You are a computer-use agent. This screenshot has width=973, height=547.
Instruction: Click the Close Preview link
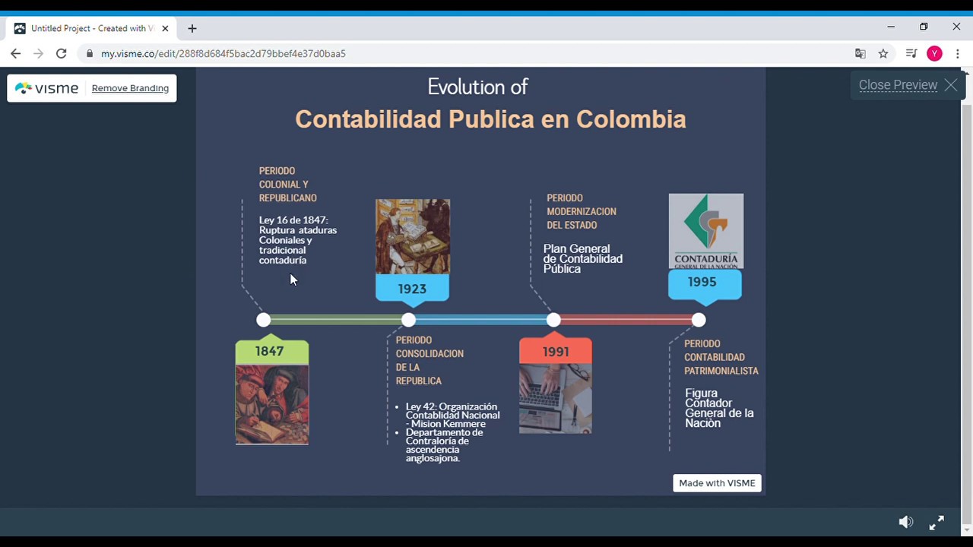(898, 85)
